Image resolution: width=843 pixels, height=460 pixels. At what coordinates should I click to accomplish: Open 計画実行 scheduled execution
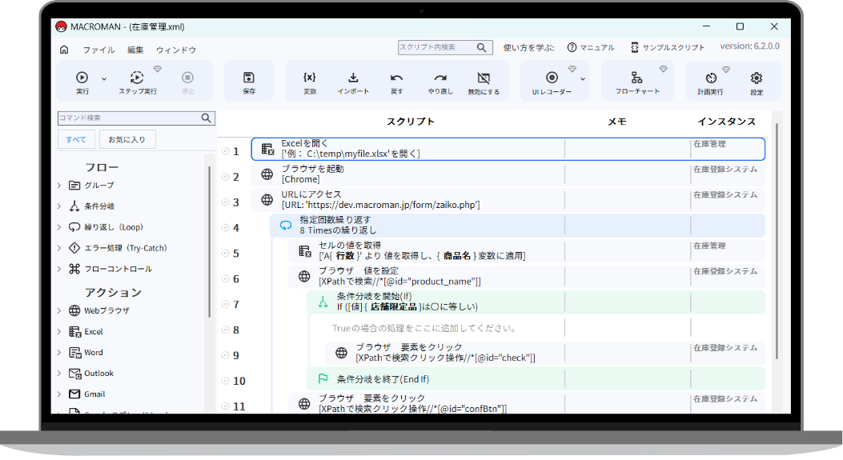(x=711, y=82)
